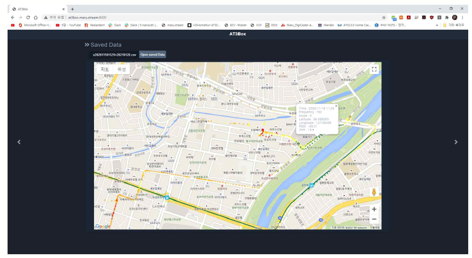
Task: Open the Slack bookmark
Action: pos(115,25)
